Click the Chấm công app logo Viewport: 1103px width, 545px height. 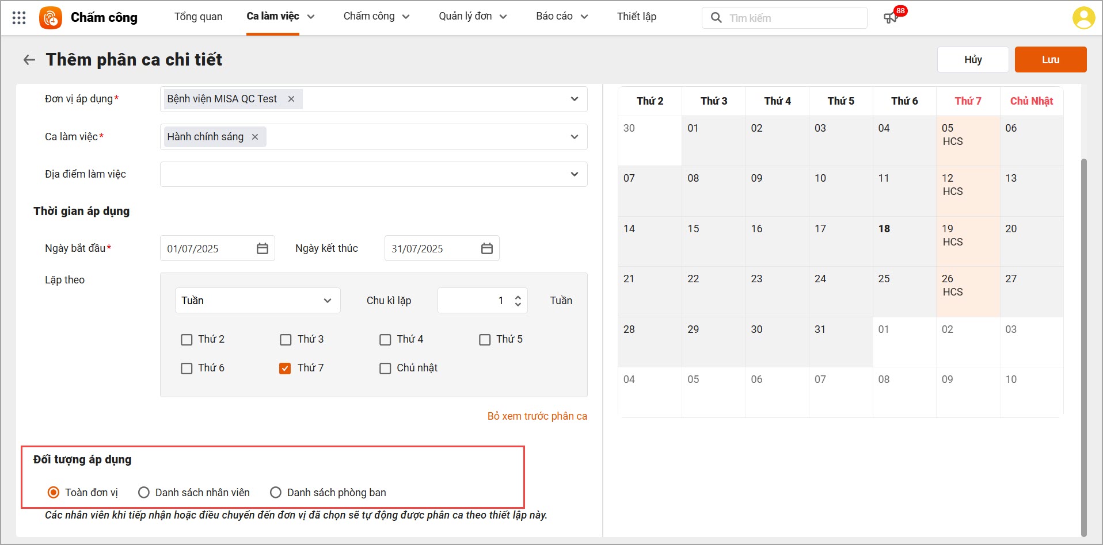pos(50,18)
